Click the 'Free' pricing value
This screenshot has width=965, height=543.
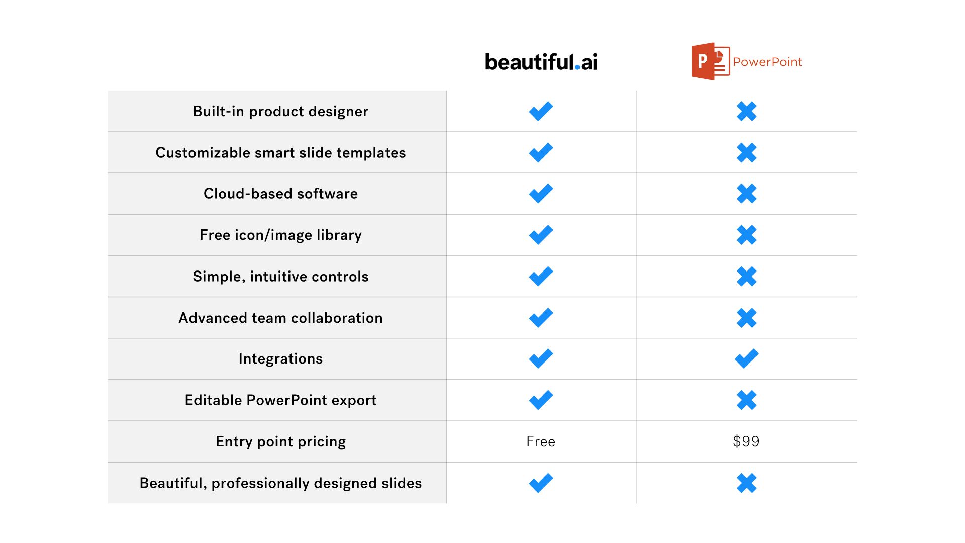541,441
